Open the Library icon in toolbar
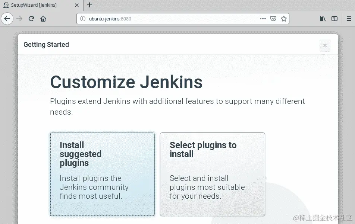The width and height of the screenshot is (355, 224). (x=323, y=19)
